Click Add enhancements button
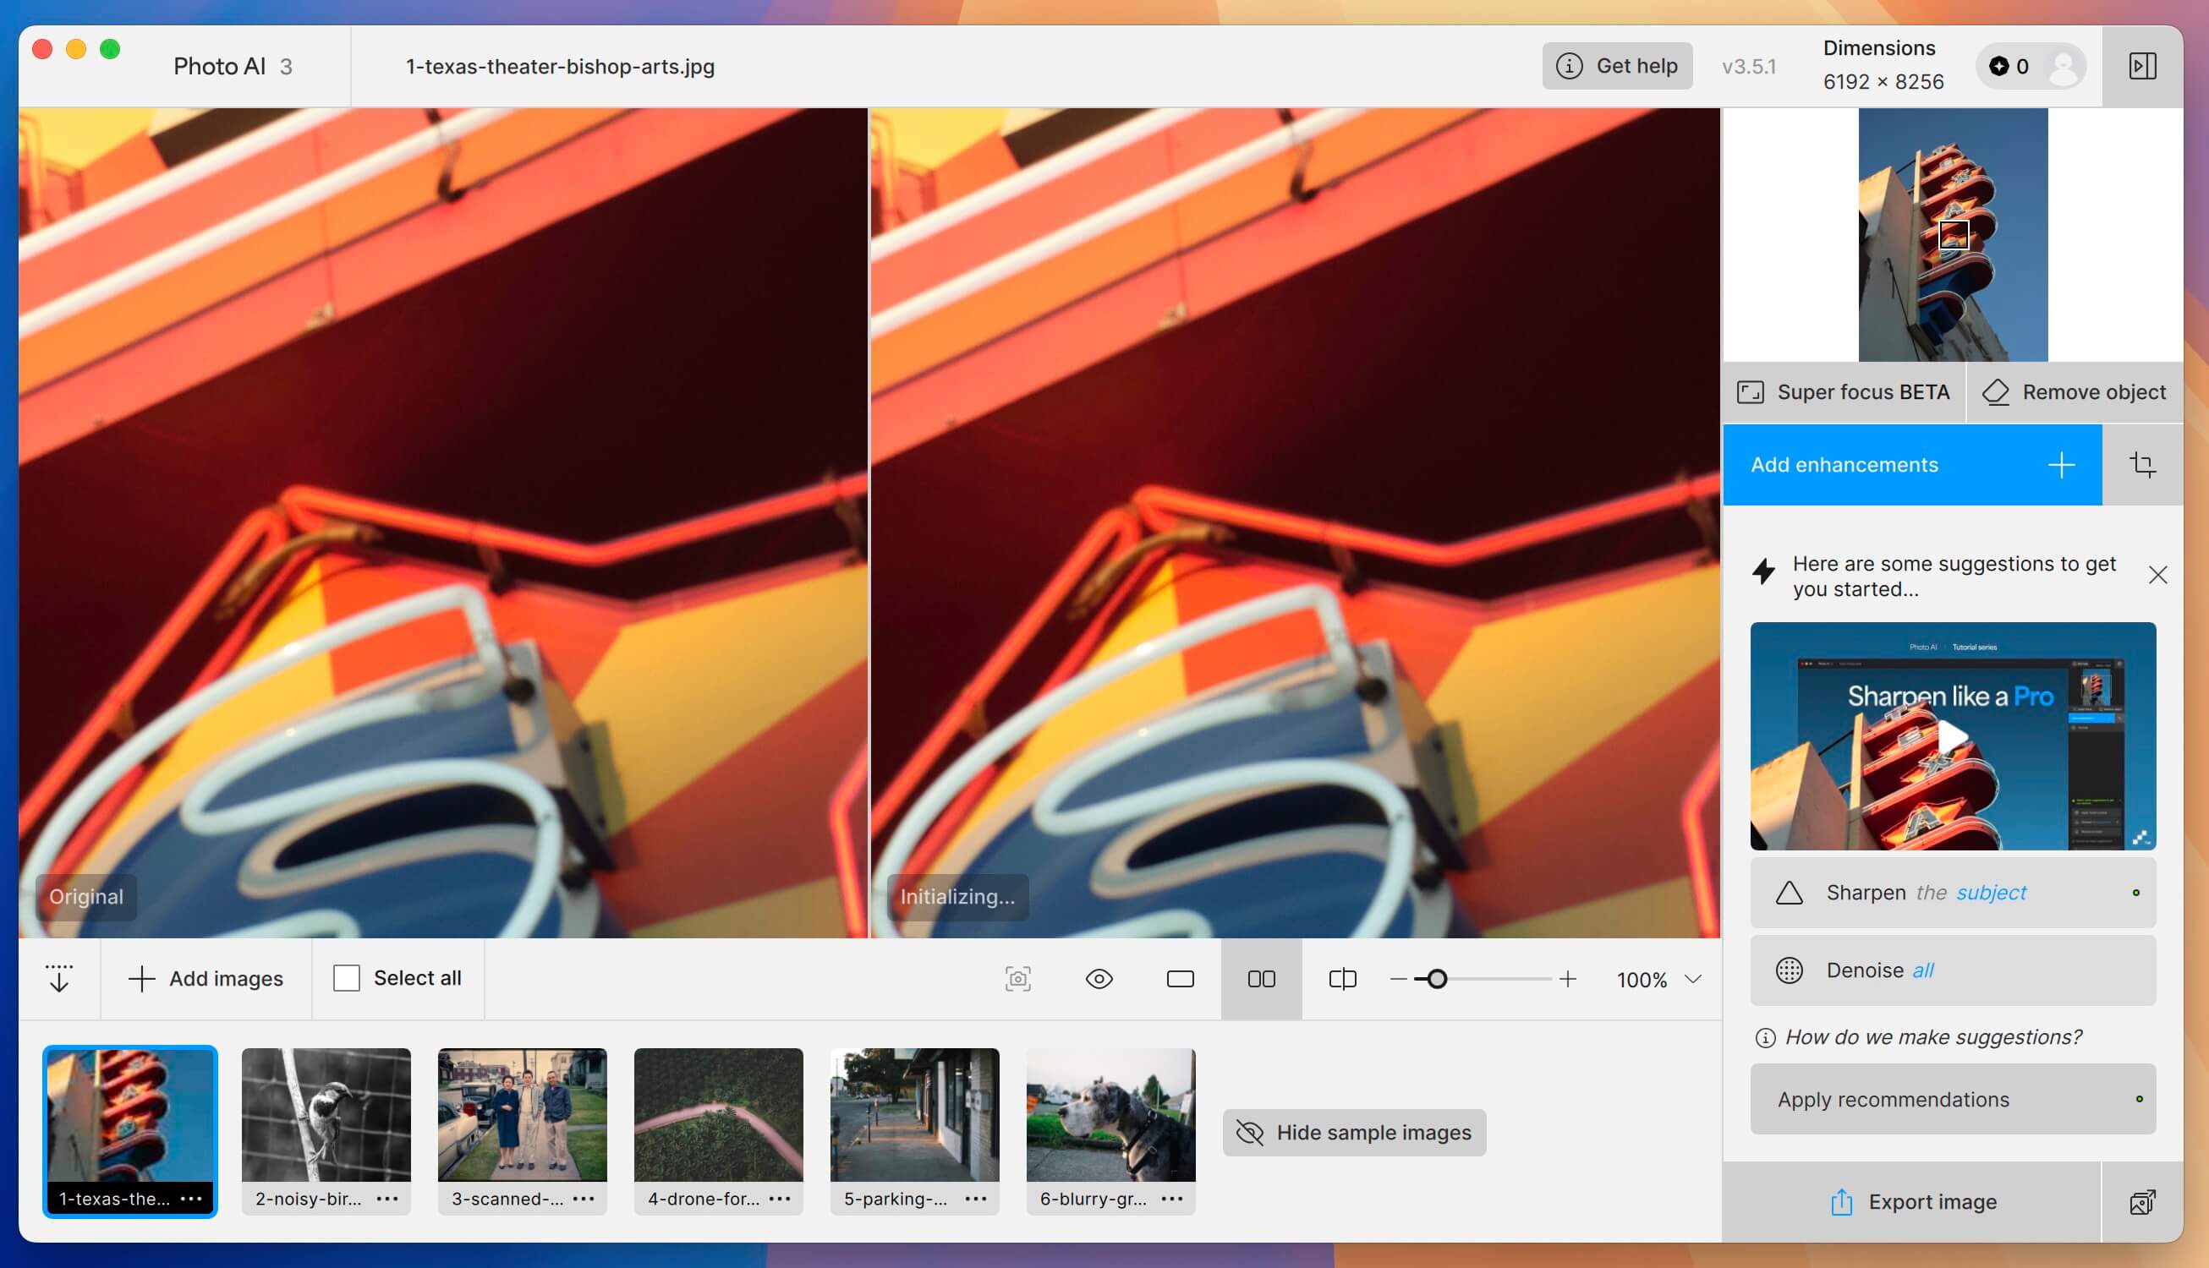The image size is (2209, 1268). pos(1912,465)
